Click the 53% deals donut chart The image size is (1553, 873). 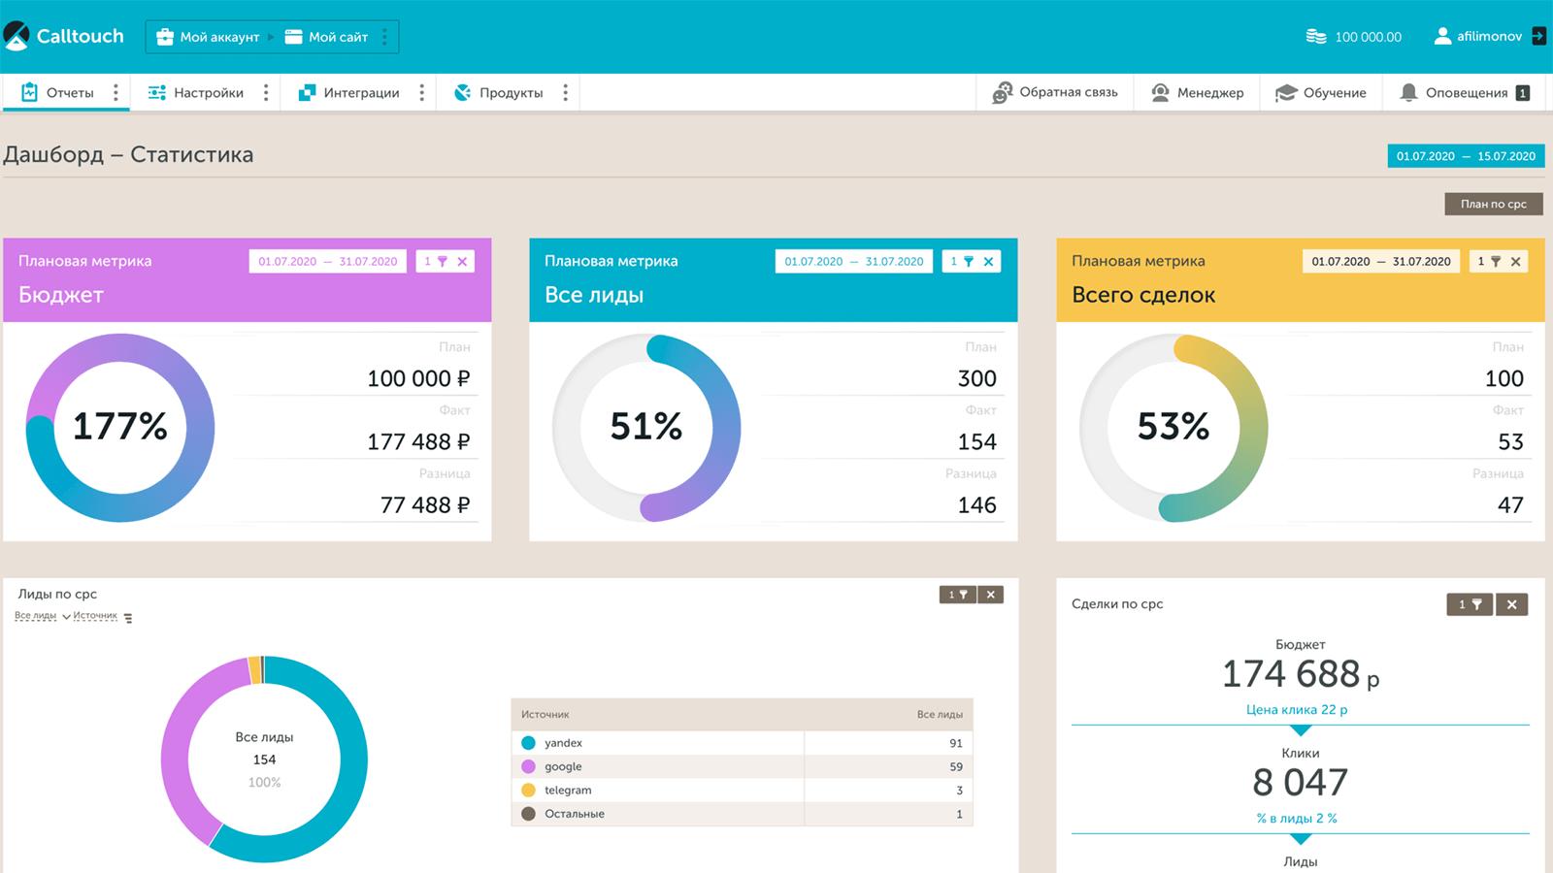pyautogui.click(x=1173, y=428)
